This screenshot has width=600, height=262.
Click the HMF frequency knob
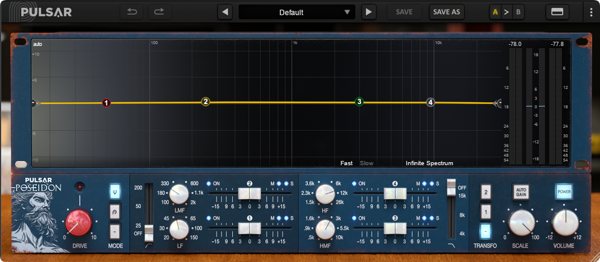(x=325, y=229)
